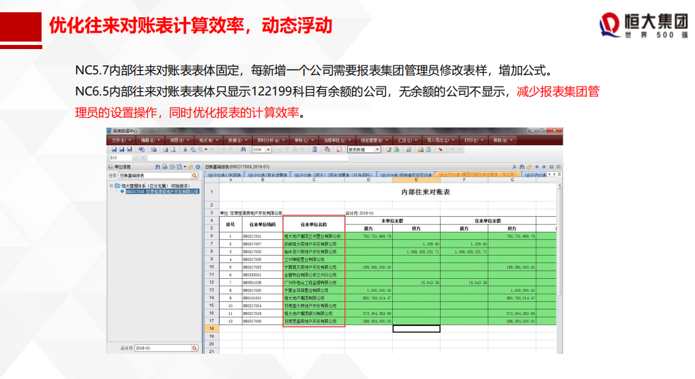Click the 往来单位编码 header cell

[x=263, y=224]
